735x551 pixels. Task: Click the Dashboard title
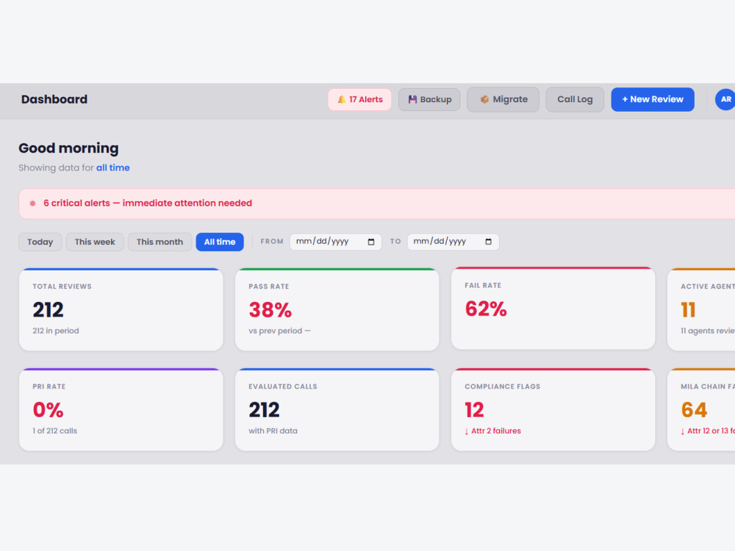pyautogui.click(x=54, y=99)
